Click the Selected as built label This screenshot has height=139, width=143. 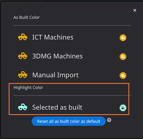57,108
